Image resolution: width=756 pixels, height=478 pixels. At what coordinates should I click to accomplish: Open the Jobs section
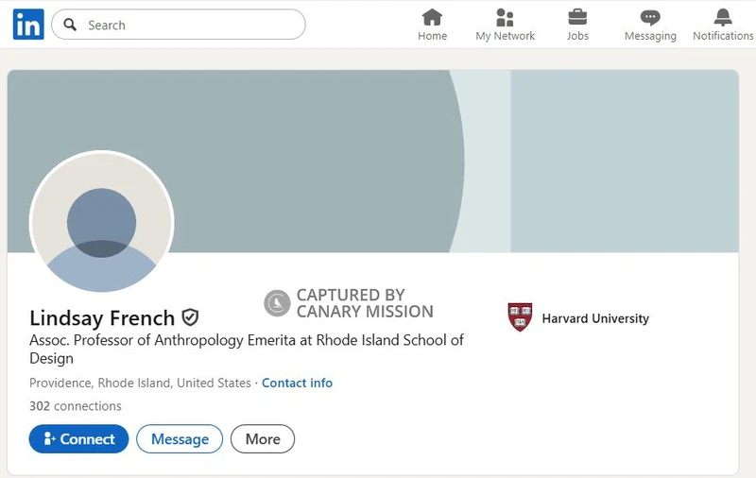pos(577,26)
